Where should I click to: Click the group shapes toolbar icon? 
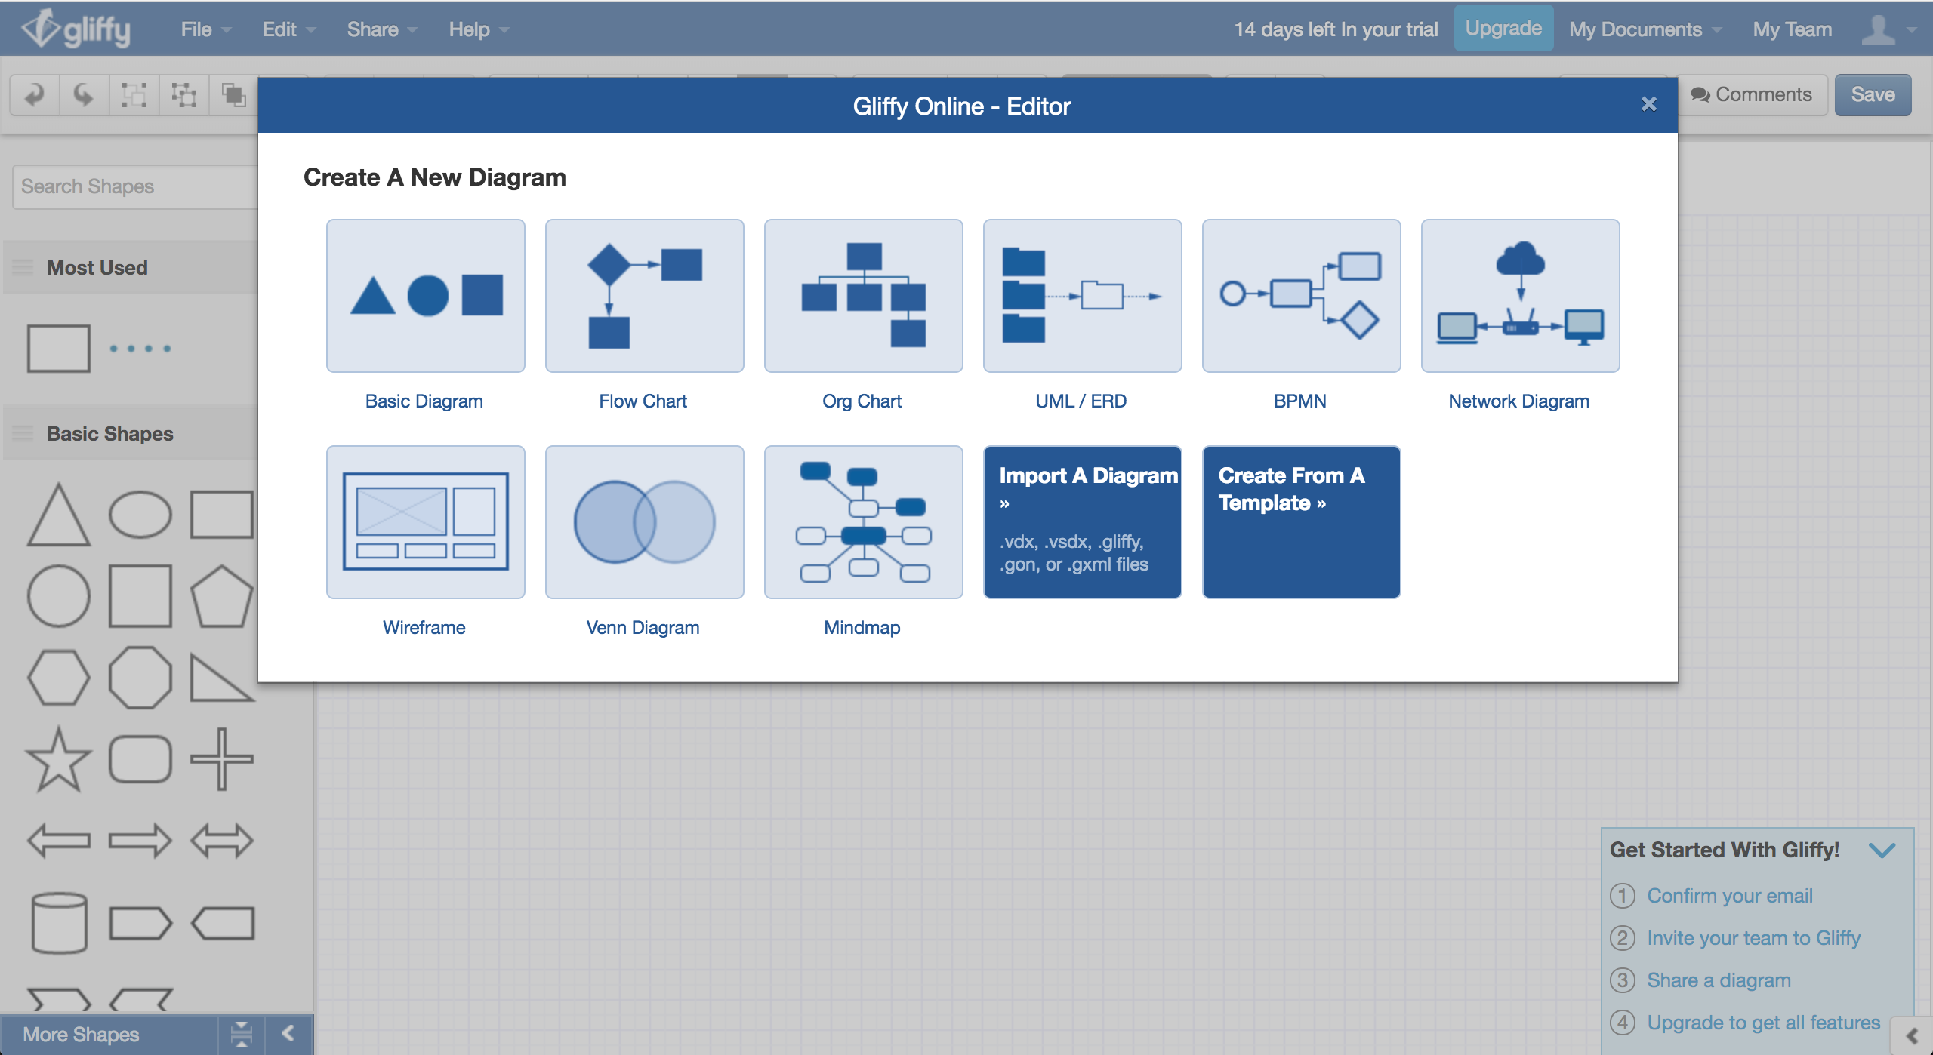[134, 95]
